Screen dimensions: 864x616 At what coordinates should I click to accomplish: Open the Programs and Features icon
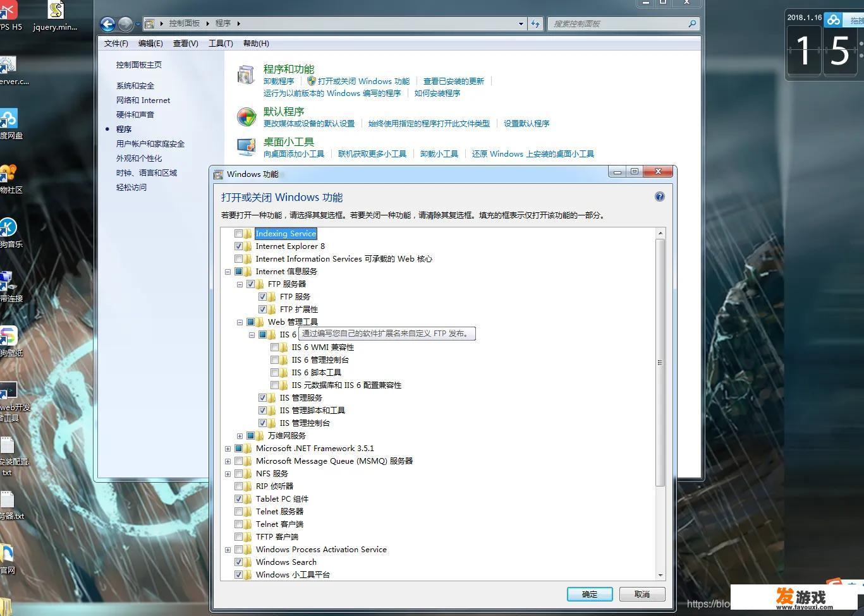246,75
